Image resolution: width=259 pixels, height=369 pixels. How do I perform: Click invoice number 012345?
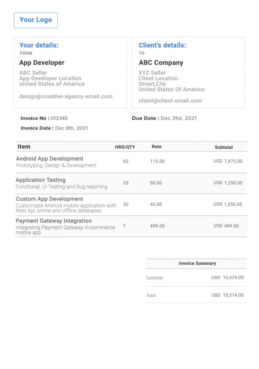tap(59, 118)
